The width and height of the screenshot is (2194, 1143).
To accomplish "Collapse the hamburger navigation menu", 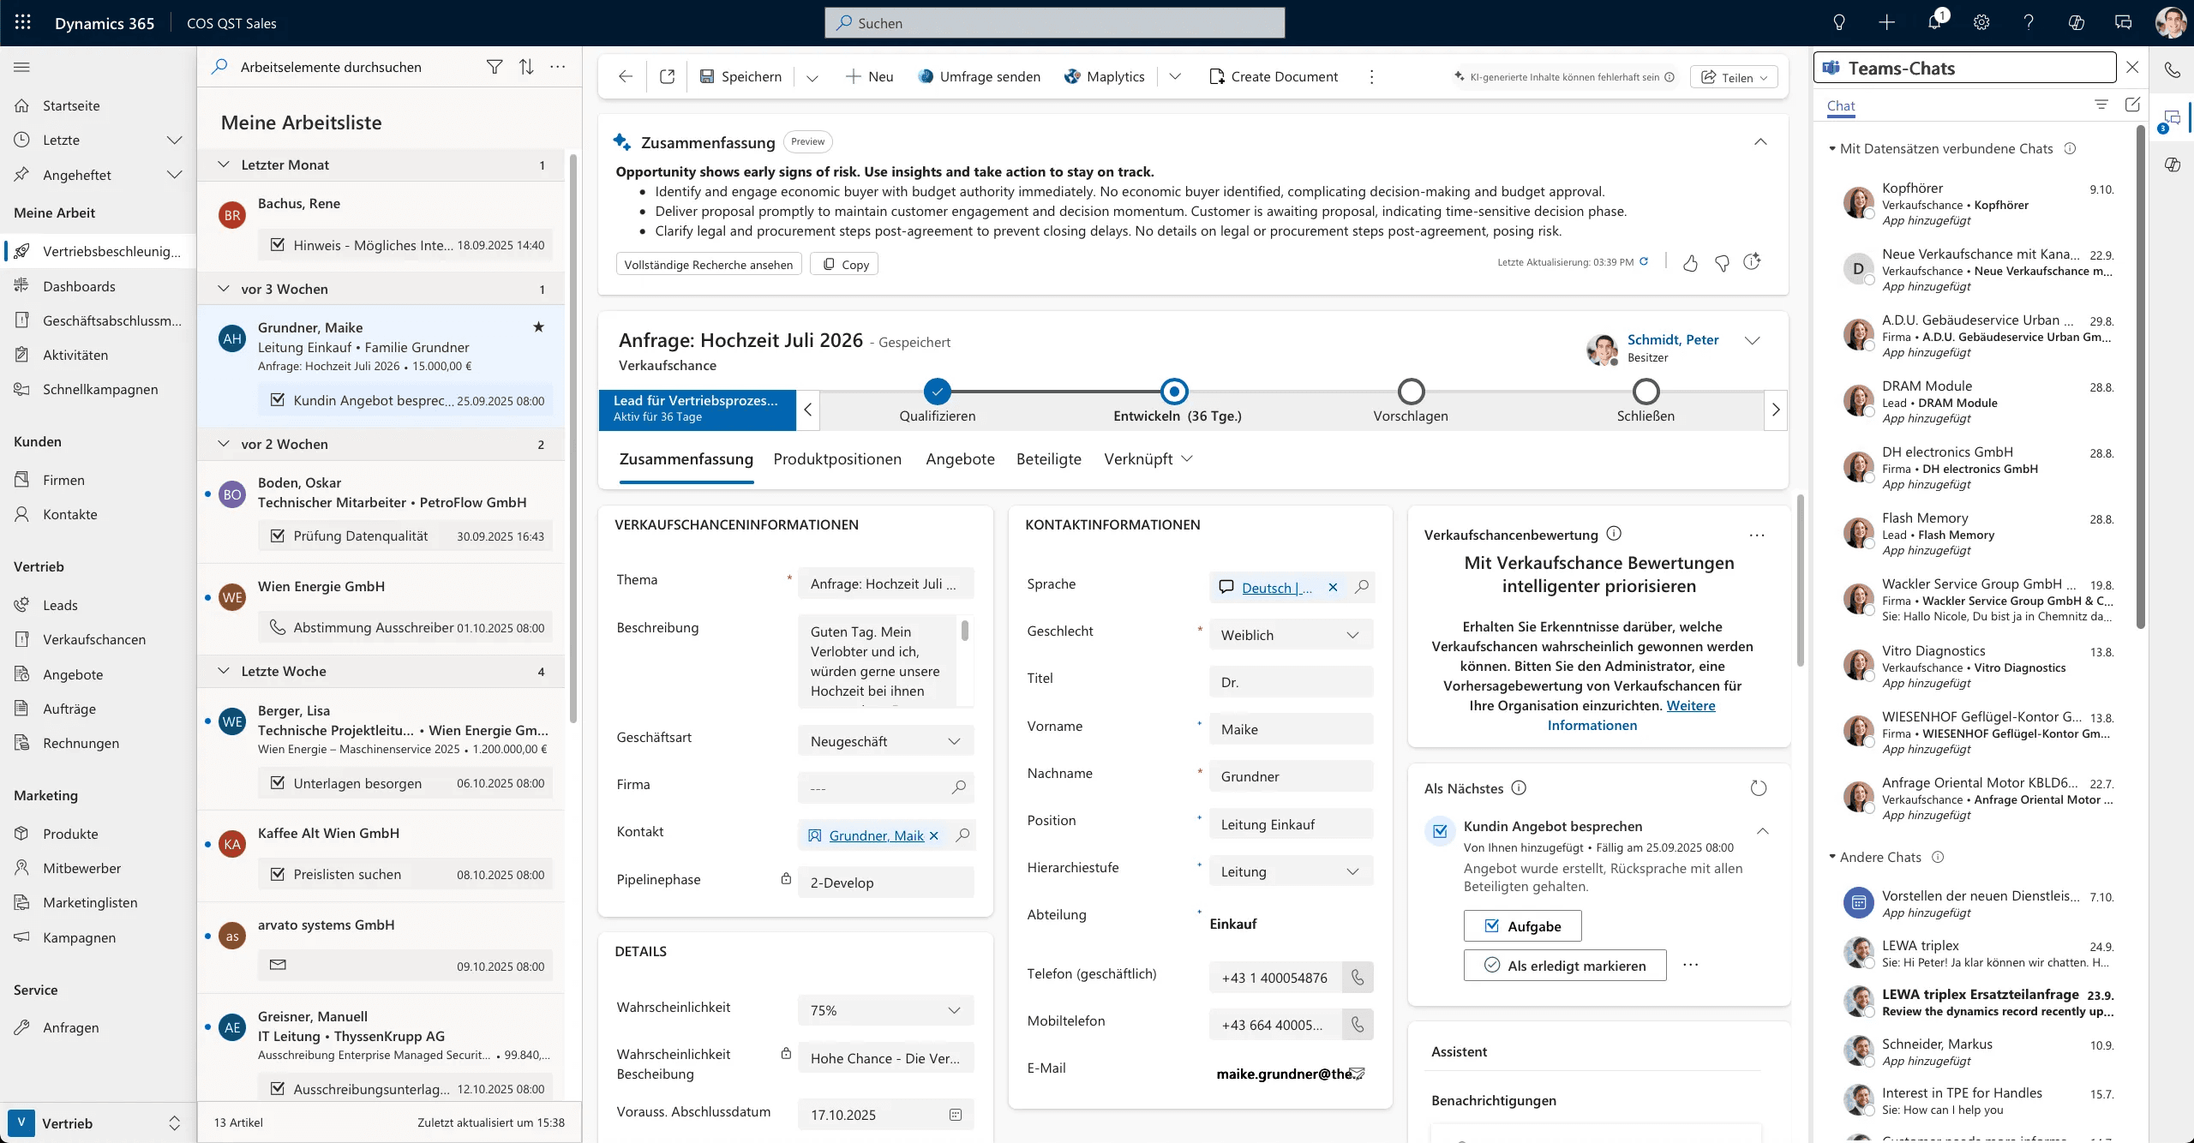I will pyautogui.click(x=22, y=67).
